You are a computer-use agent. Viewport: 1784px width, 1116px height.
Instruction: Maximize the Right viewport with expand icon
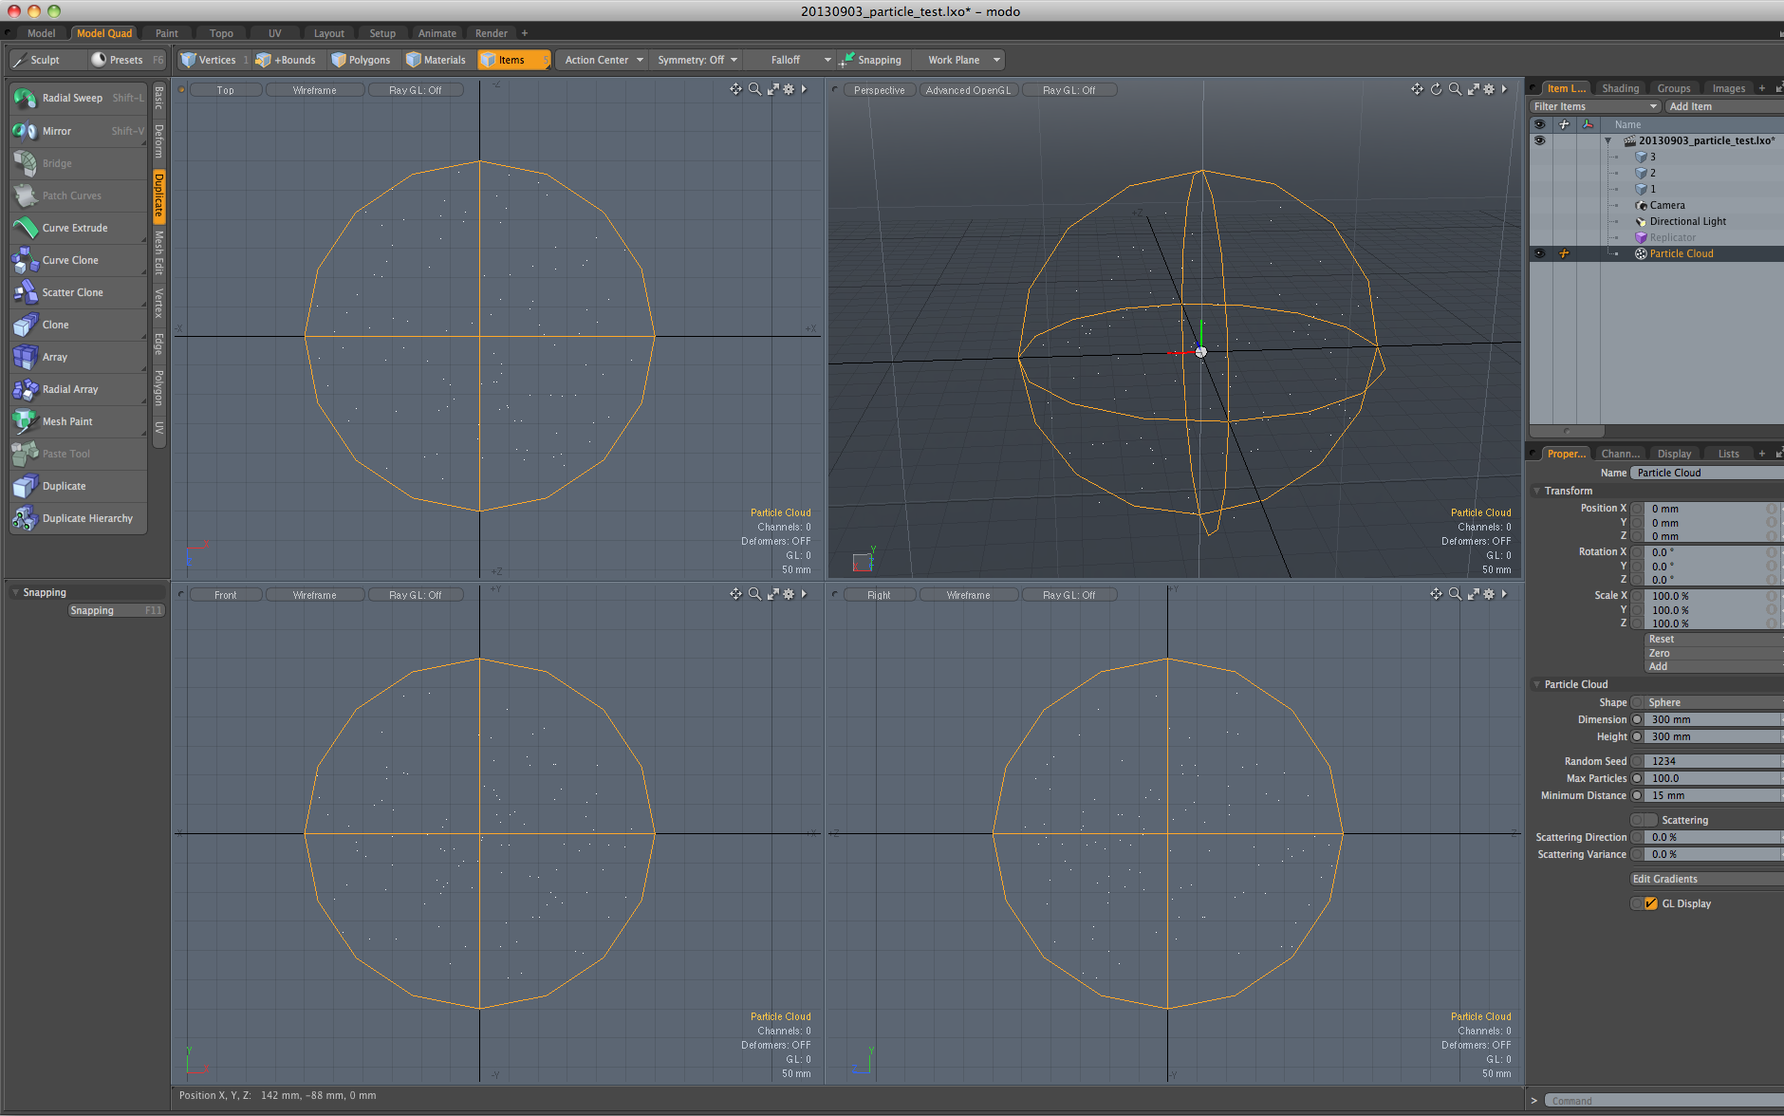pos(1473,594)
